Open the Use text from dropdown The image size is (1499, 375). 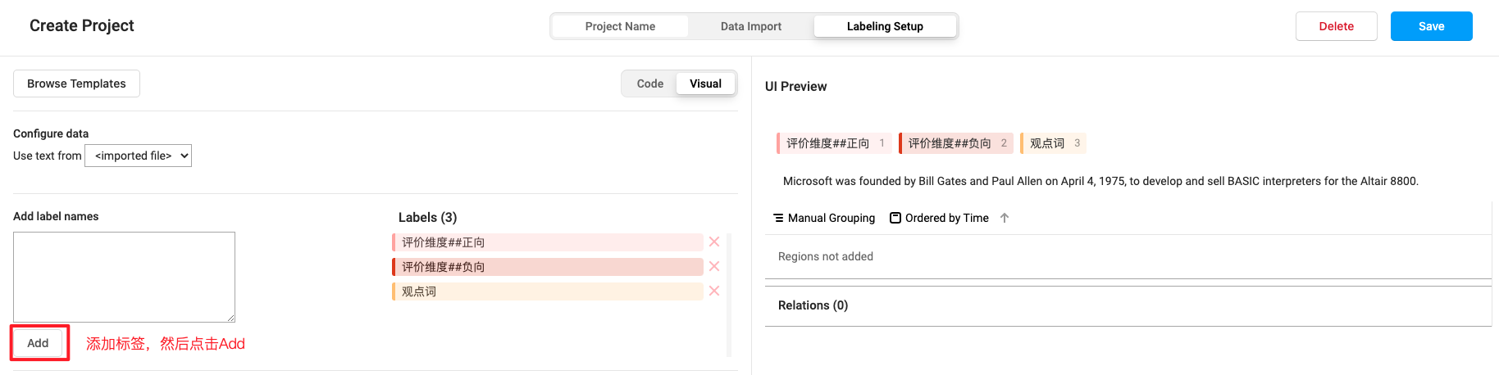139,156
